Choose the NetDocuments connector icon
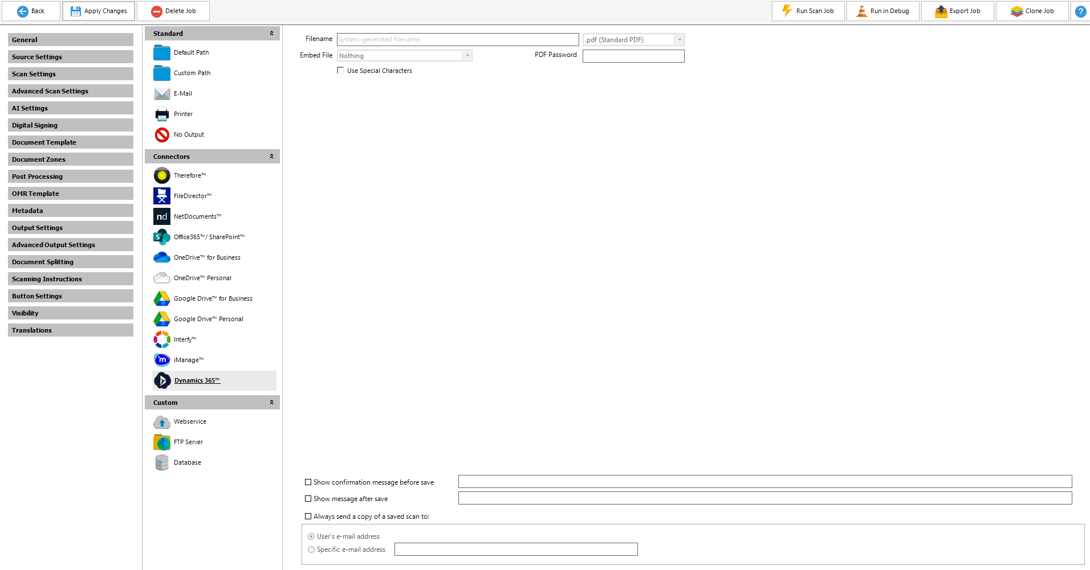The width and height of the screenshot is (1090, 570). click(162, 216)
